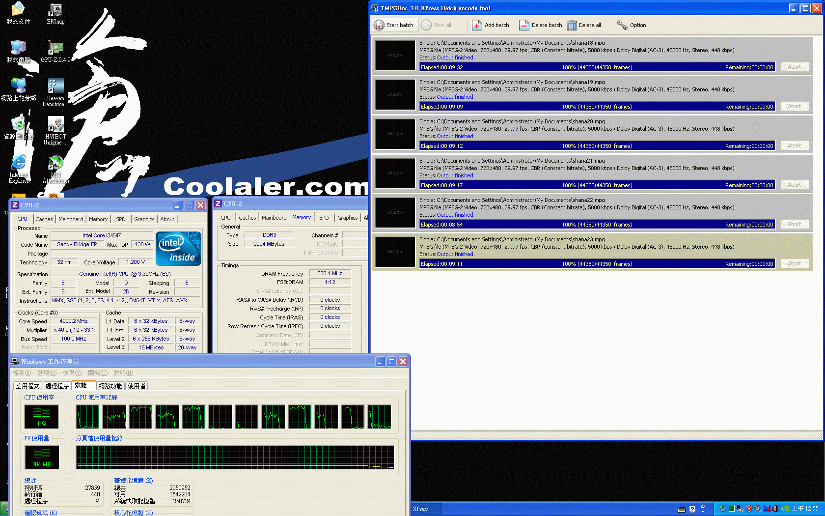Switch to Graphics tab in left CPU-Z
This screenshot has width=825, height=516.
144,219
